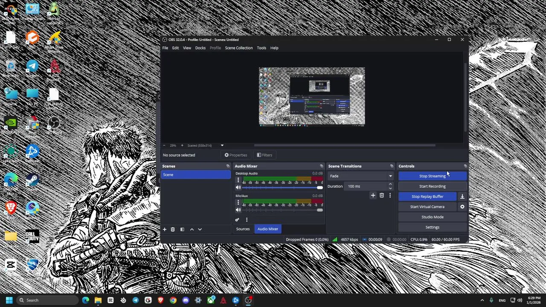Open Windows Start menu

point(9,300)
